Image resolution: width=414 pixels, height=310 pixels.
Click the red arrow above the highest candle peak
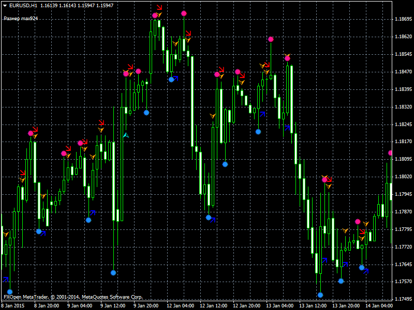pyautogui.click(x=159, y=7)
